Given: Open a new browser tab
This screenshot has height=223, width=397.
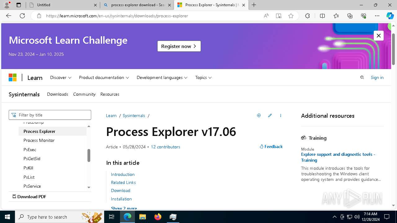Looking at the screenshot, I should point(254,5).
